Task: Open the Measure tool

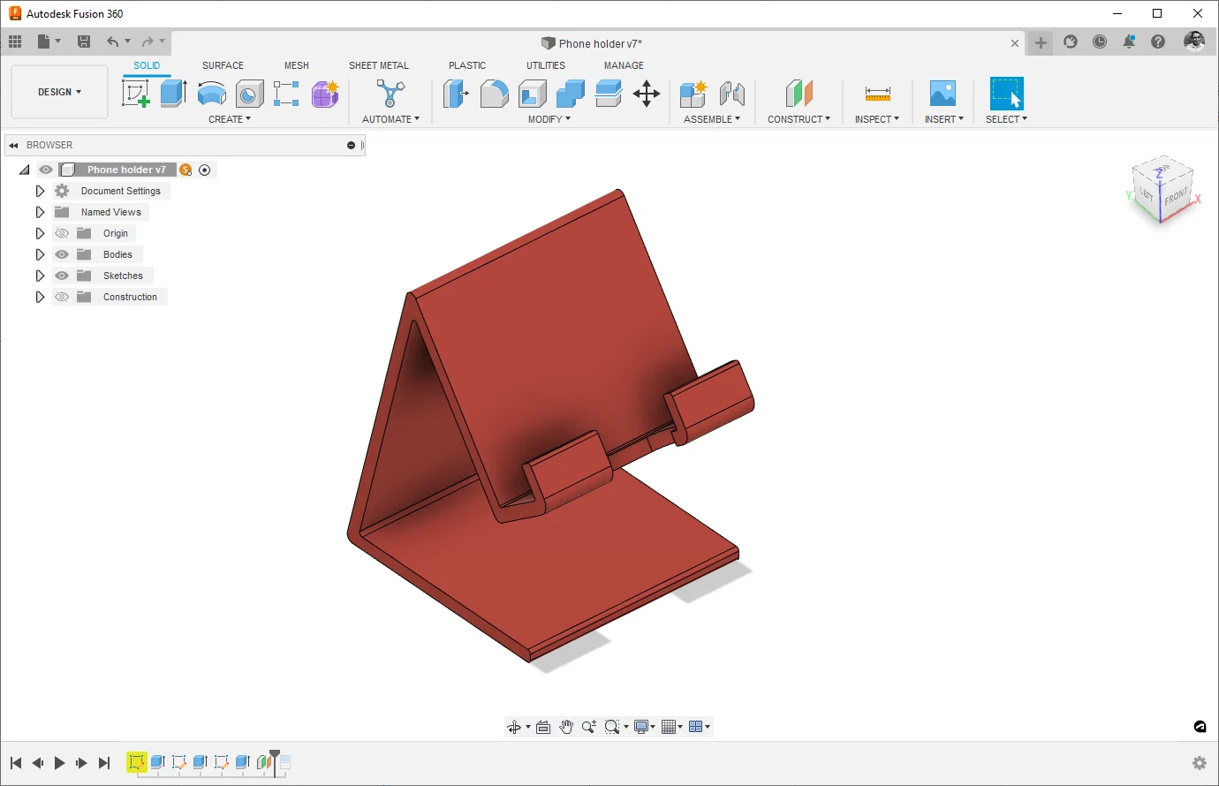Action: [878, 94]
